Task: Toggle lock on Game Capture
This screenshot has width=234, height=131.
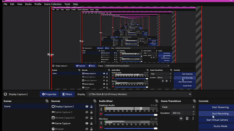Action: [91, 123]
